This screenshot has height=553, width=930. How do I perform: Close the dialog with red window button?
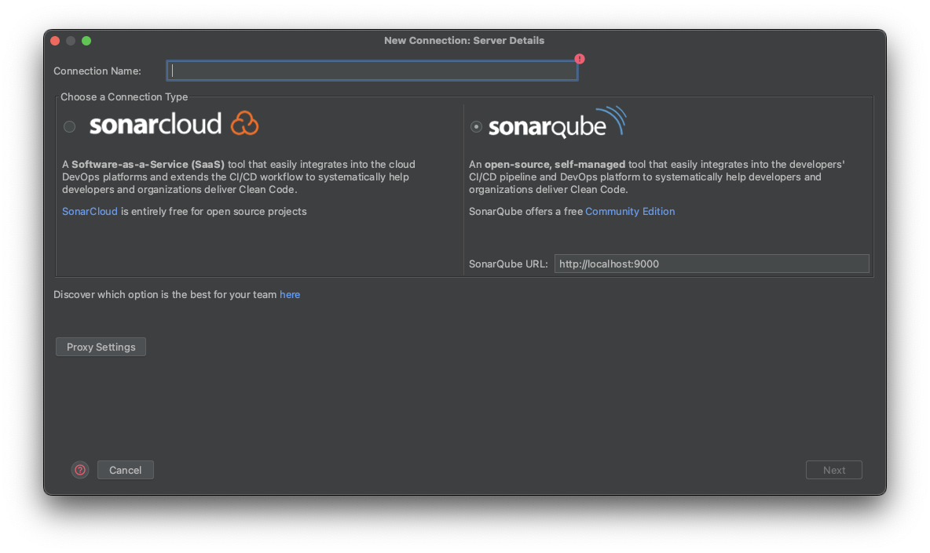[55, 41]
